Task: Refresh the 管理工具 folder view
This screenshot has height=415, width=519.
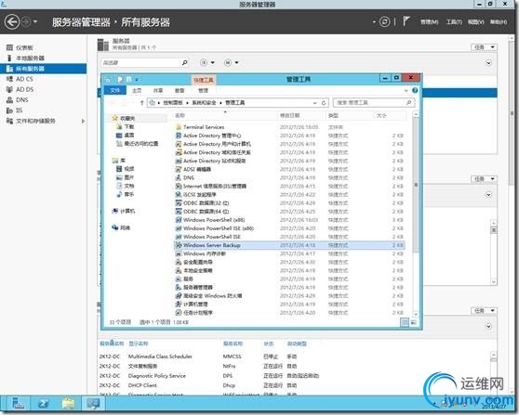Action: pyautogui.click(x=324, y=103)
